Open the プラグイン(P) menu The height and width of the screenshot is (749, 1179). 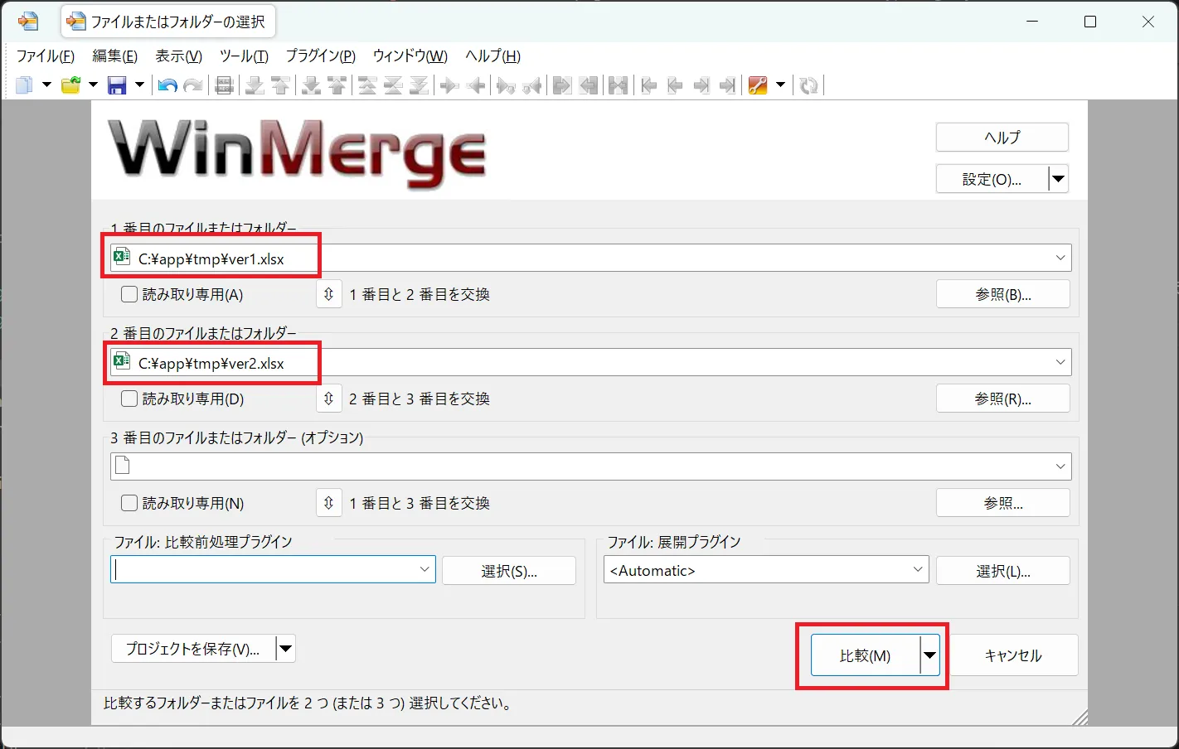point(320,56)
